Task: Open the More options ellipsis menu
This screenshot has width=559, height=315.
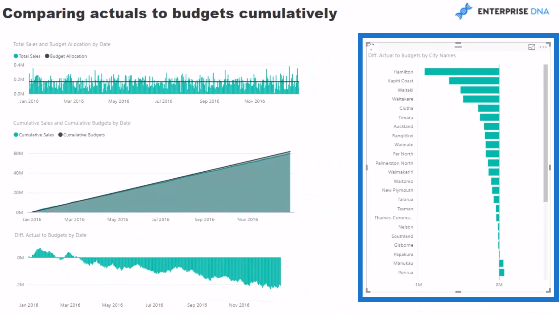Action: coord(543,47)
